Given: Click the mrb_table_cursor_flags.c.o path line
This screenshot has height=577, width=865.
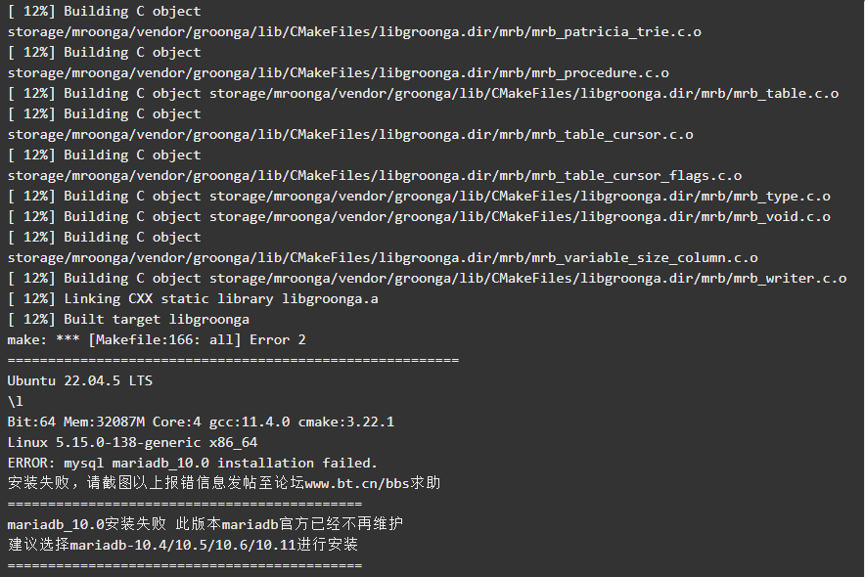Looking at the screenshot, I should point(375,176).
